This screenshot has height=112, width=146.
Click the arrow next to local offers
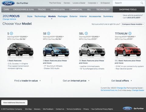point(131,81)
